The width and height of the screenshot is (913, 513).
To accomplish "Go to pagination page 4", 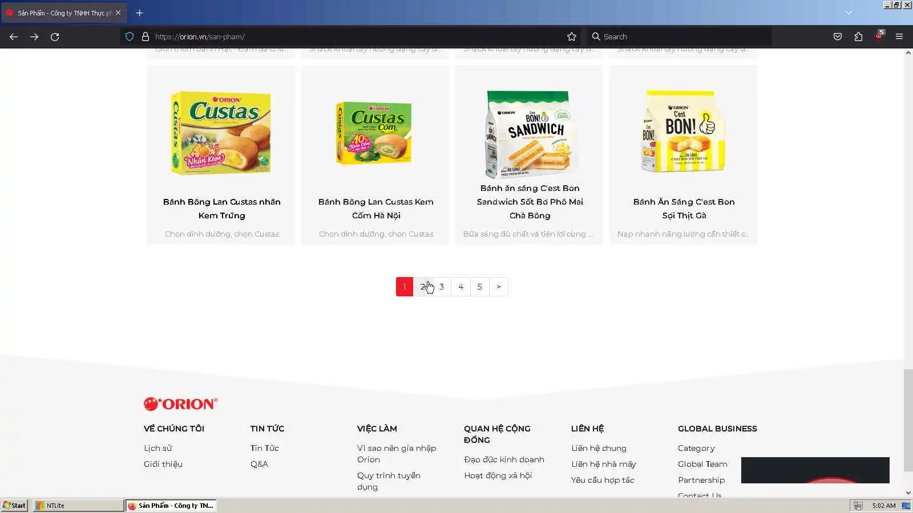I will click(461, 287).
